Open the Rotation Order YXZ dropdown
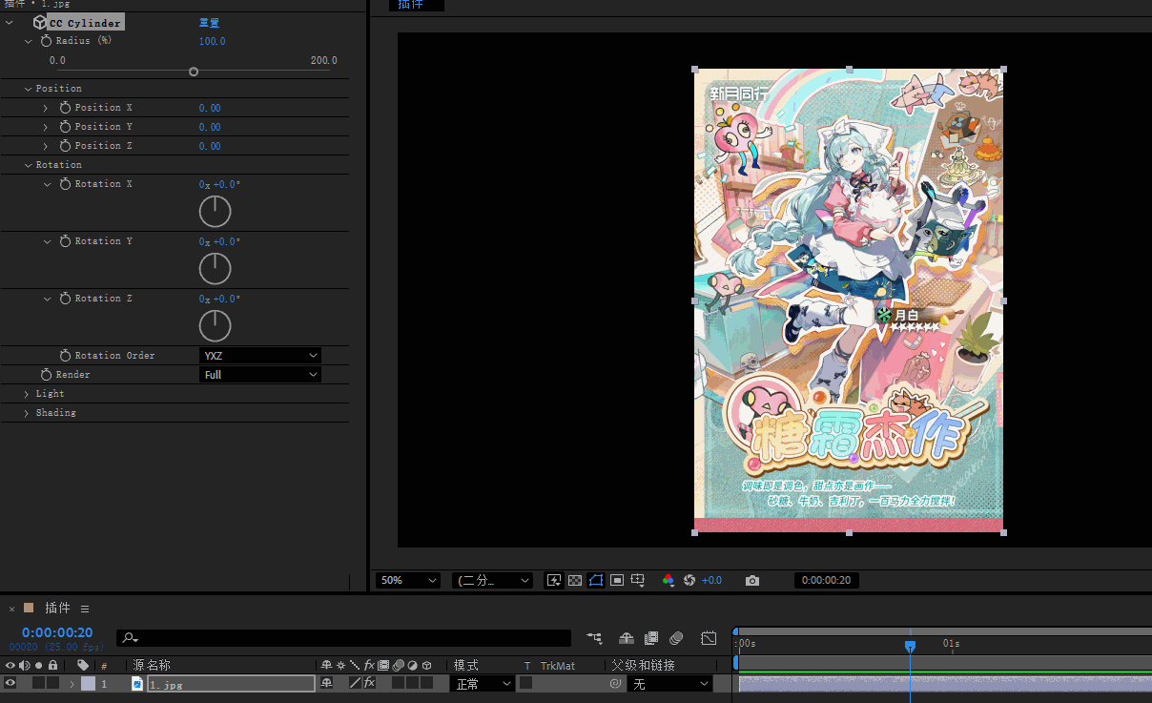The image size is (1152, 703). (x=260, y=356)
